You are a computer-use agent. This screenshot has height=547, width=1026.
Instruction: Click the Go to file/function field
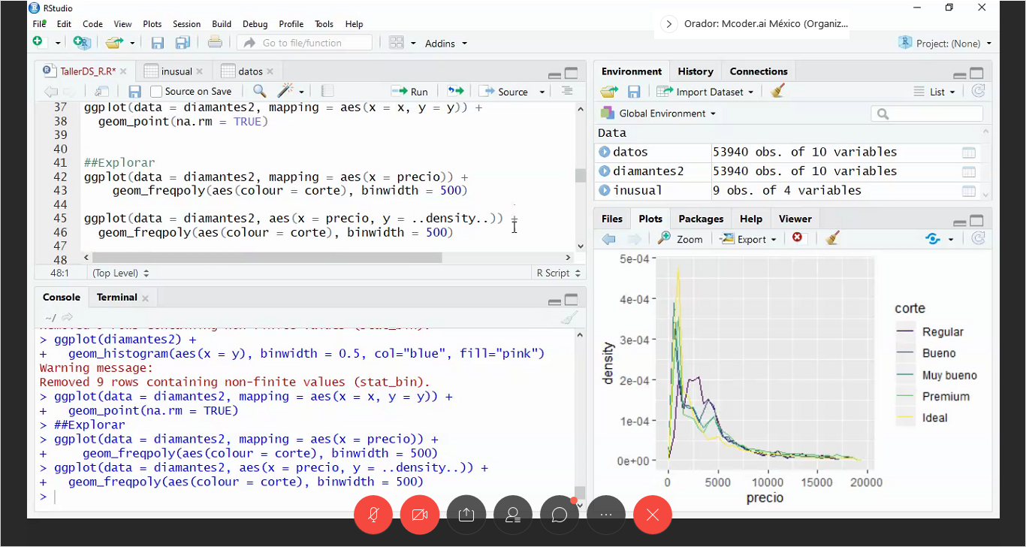(303, 43)
